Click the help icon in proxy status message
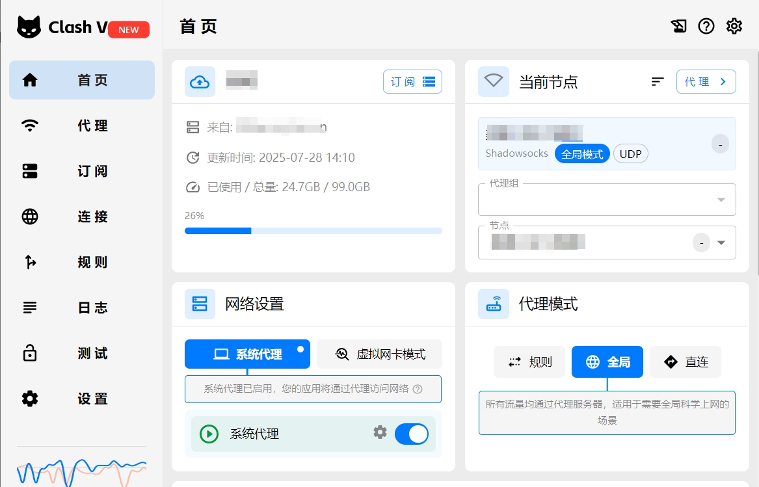The width and height of the screenshot is (759, 487). click(418, 389)
